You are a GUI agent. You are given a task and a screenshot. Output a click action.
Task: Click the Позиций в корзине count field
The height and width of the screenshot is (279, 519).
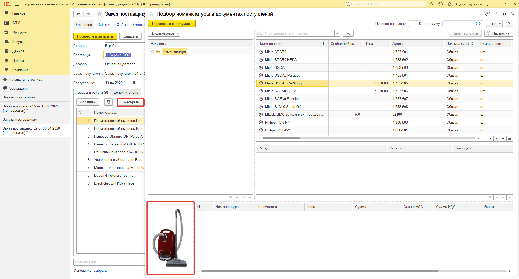click(415, 23)
